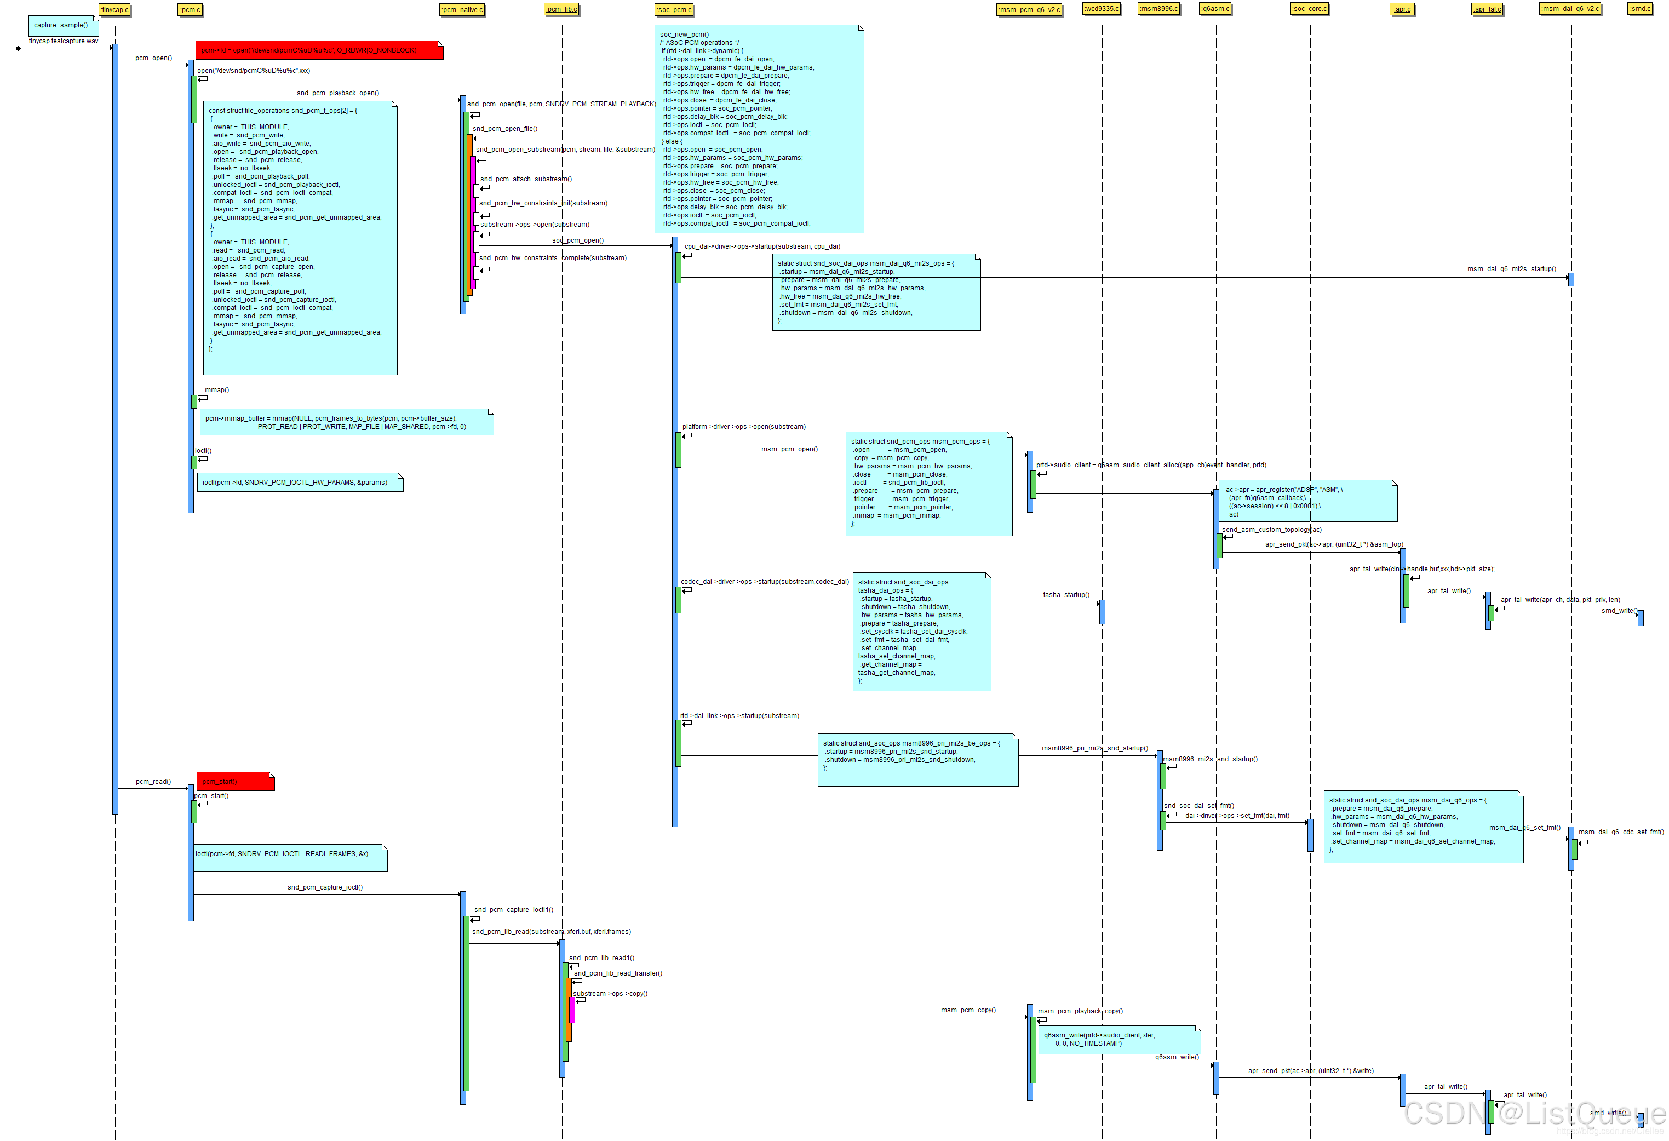
Task: Click the capture_sample() note box
Action: point(61,26)
